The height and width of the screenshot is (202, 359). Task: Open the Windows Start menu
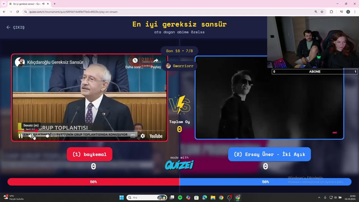[x=121, y=198]
